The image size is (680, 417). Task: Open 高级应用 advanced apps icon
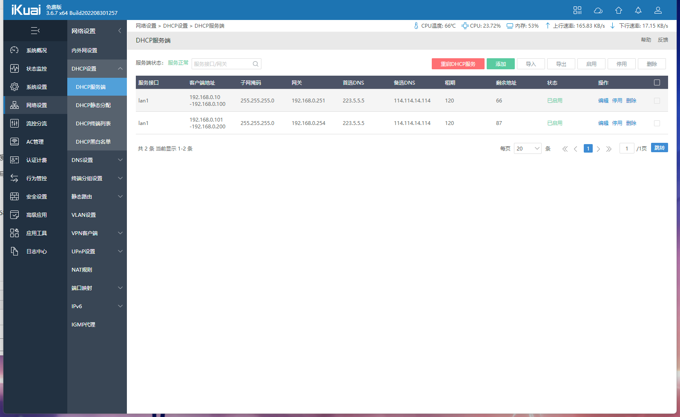pos(14,215)
